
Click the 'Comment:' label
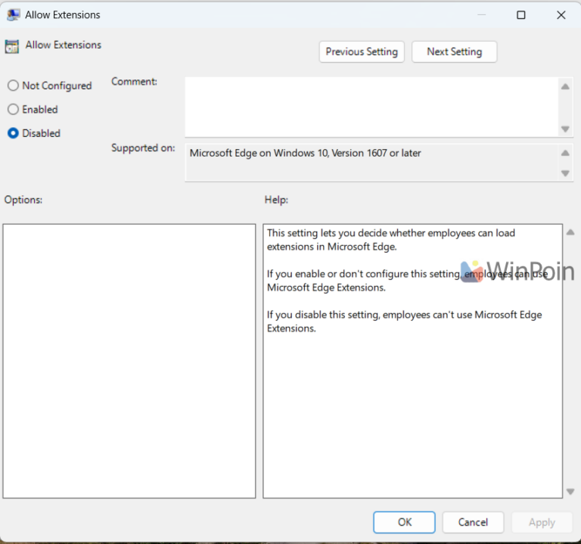134,82
